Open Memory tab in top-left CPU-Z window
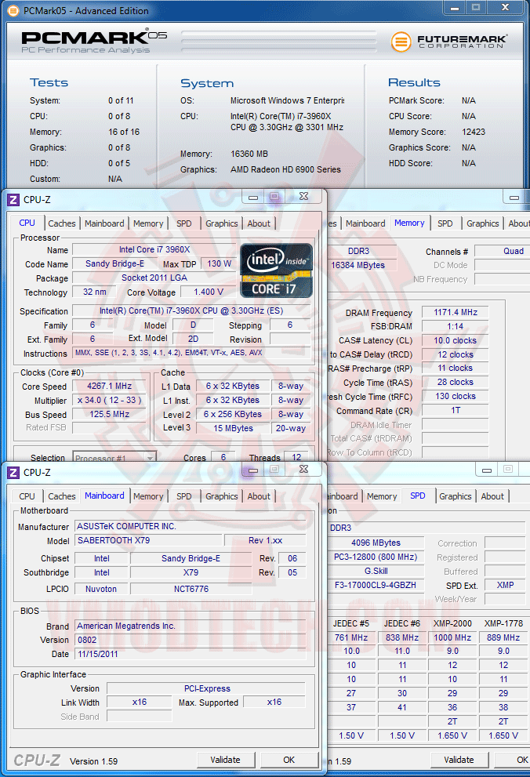Screen dimensions: 530x777 point(148,223)
